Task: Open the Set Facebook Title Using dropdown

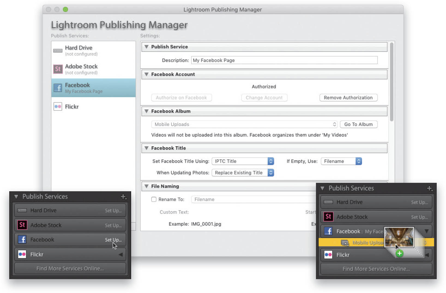Action: click(243, 161)
